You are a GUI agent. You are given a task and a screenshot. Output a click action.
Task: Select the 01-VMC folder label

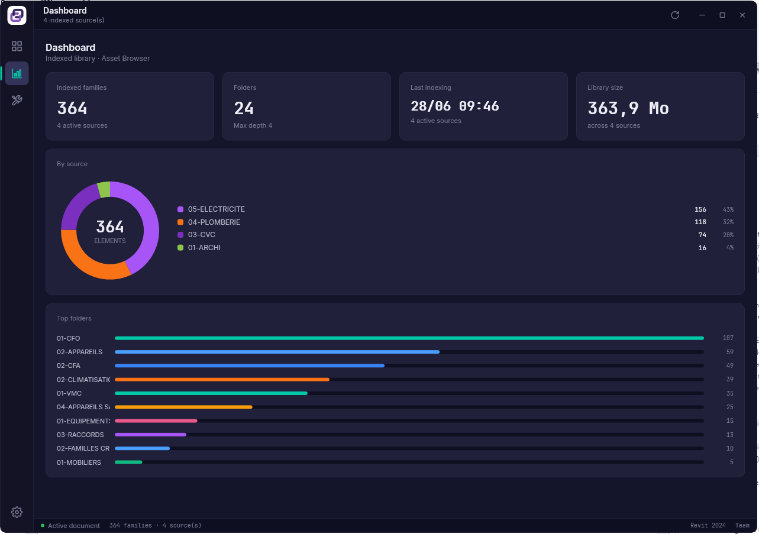[69, 394]
